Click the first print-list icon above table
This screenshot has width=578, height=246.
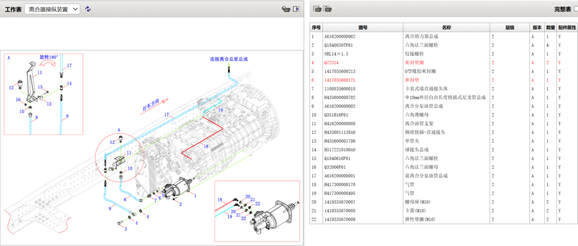coord(317,9)
